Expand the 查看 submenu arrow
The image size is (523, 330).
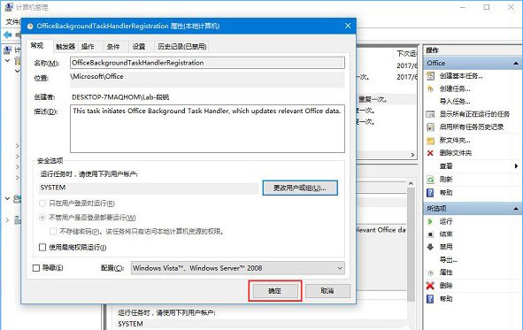(x=516, y=166)
